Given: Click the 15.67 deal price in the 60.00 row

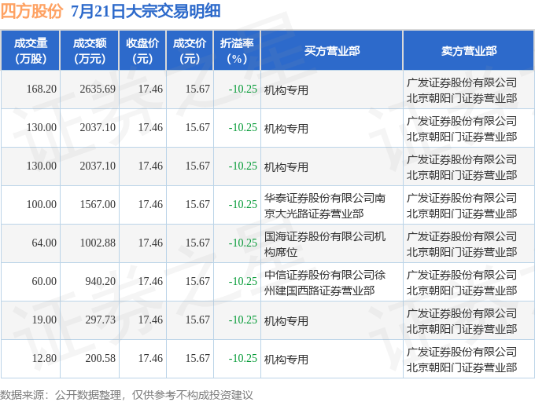Looking at the screenshot, I should coord(197,282).
